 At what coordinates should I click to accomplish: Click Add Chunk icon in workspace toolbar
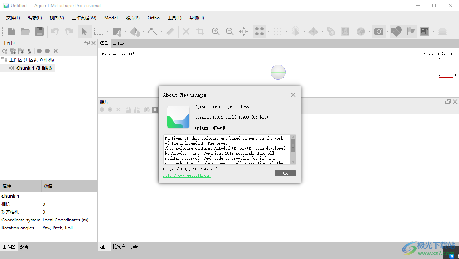point(5,51)
